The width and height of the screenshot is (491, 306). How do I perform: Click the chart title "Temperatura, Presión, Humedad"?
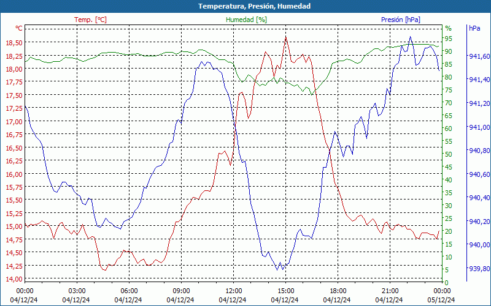[x=254, y=6]
